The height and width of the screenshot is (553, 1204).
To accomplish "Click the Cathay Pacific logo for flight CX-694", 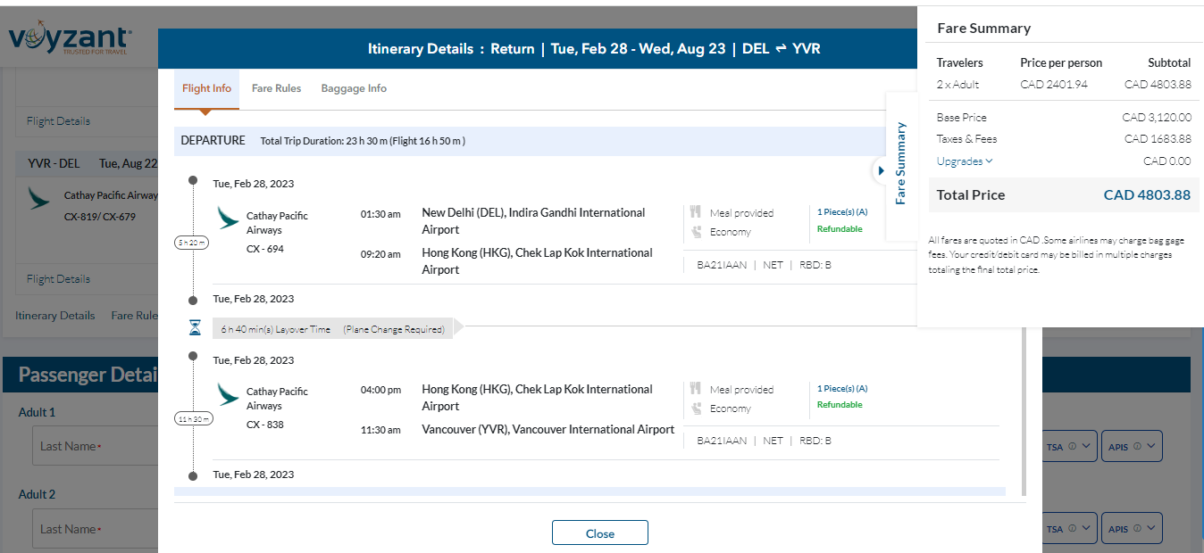I will click(x=228, y=218).
